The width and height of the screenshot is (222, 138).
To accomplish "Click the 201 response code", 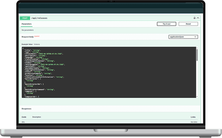I will [23, 122].
